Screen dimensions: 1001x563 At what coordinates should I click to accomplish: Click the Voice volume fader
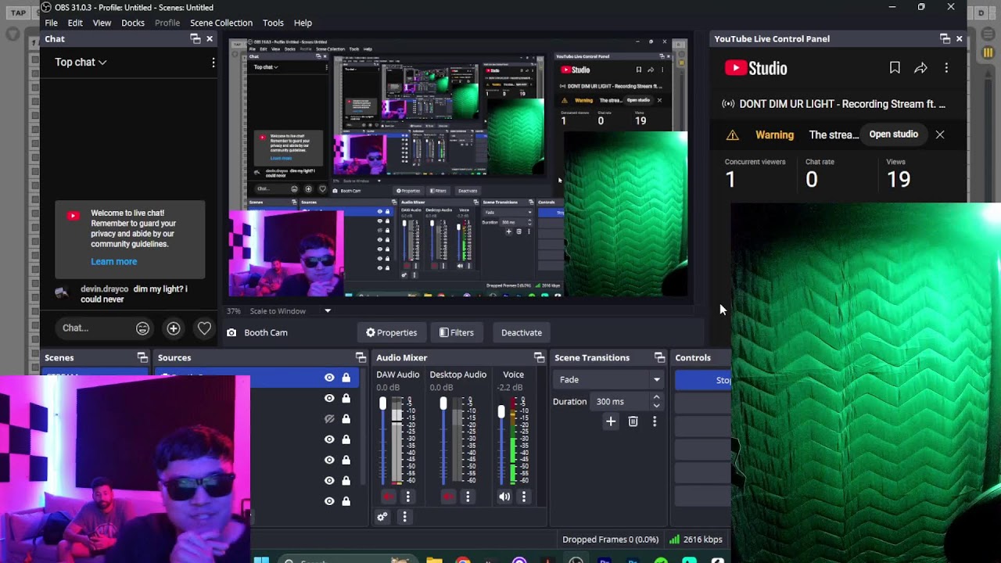[x=501, y=411]
